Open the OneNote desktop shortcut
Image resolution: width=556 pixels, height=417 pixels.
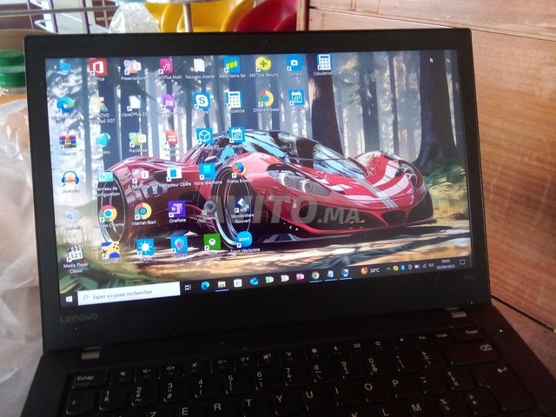click(177, 212)
